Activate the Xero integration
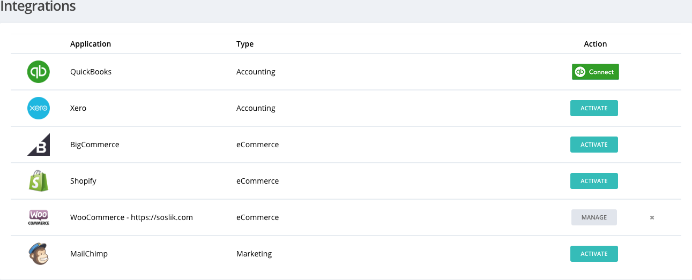Viewport: 692px width, 280px height. 594,108
